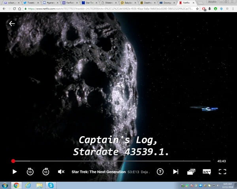This screenshot has height=189, width=237.
Task: View site security padlock info
Action: tap(26, 9)
